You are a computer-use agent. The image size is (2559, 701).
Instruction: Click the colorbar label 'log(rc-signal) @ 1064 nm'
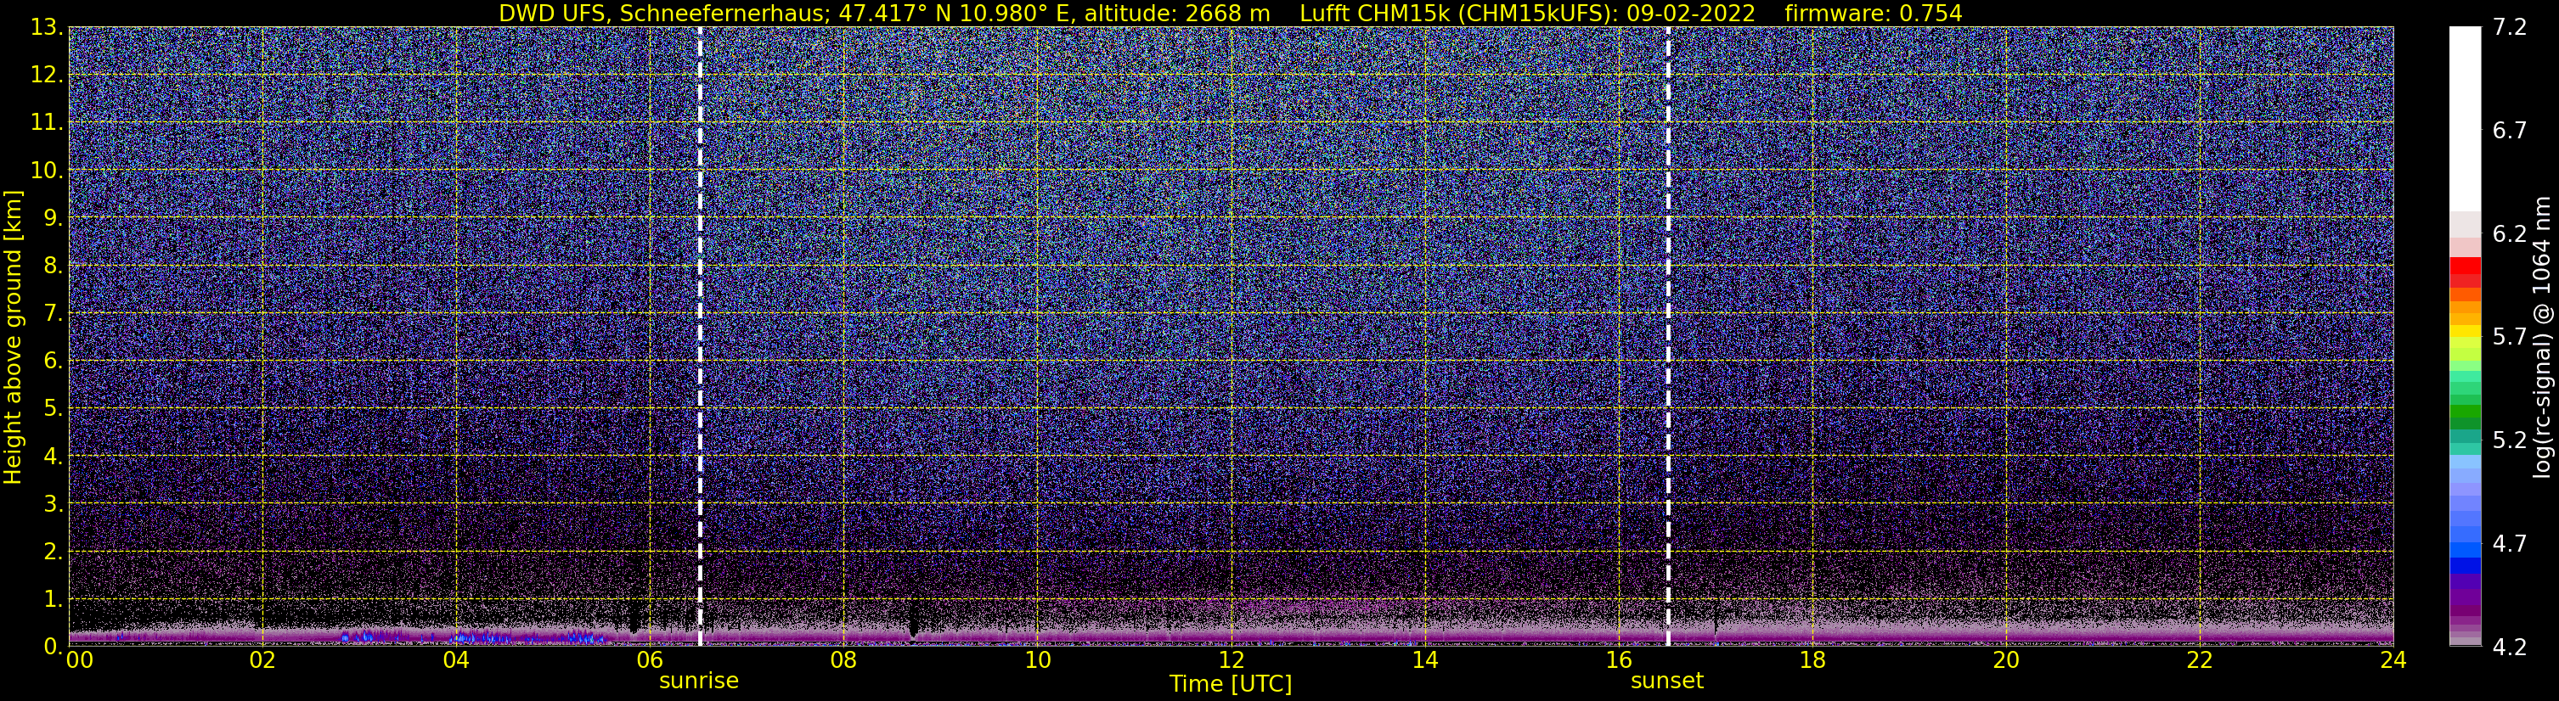[x=2541, y=338]
